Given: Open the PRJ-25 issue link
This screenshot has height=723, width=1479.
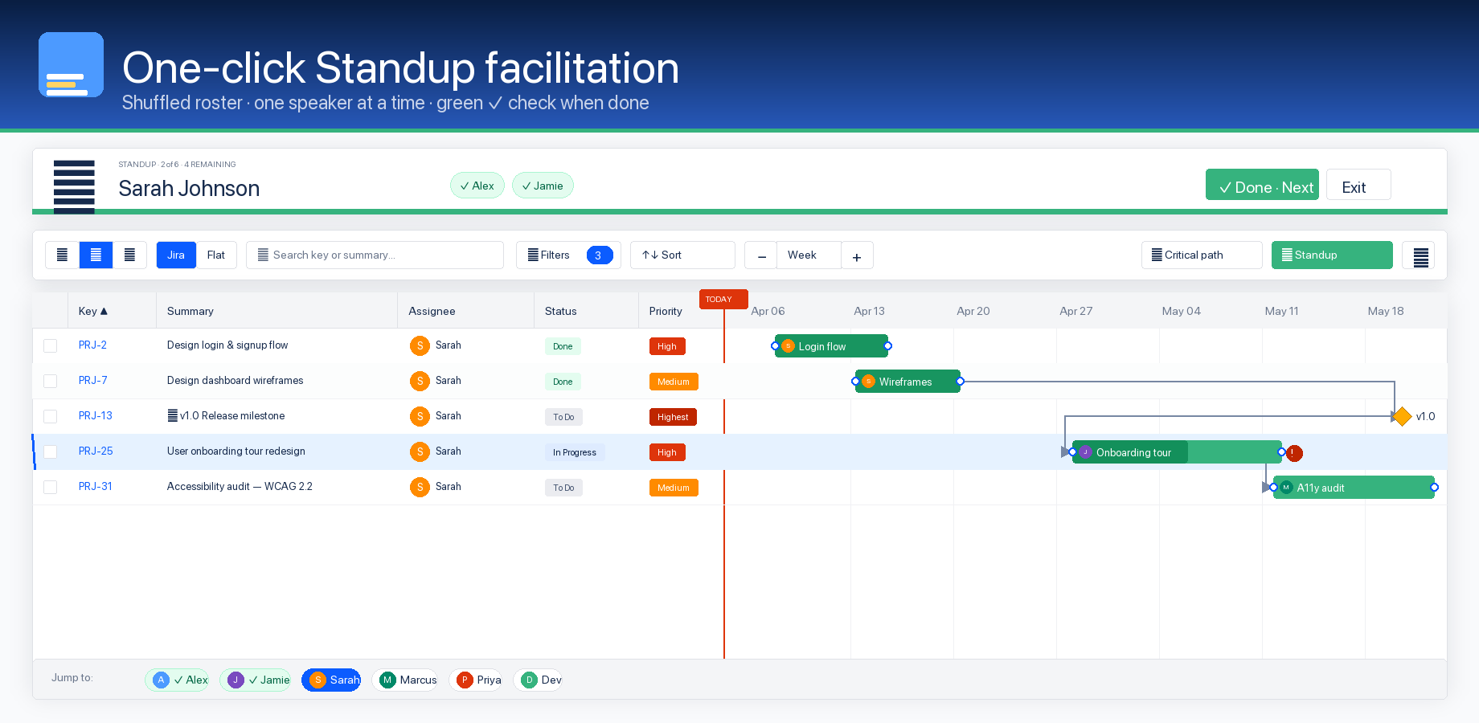Looking at the screenshot, I should (96, 451).
